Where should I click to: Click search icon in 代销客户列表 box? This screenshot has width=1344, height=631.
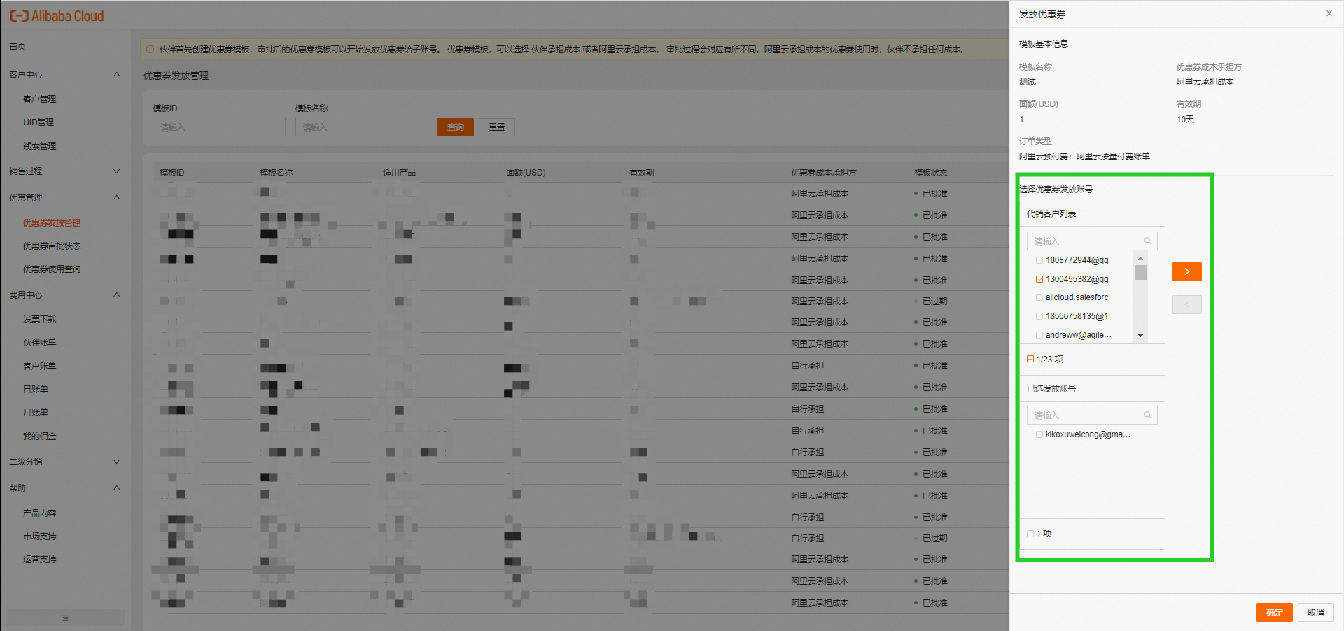coord(1147,241)
